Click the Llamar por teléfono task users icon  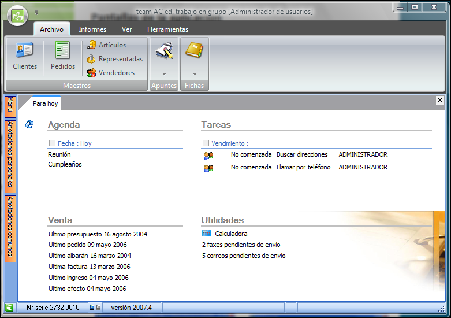click(x=208, y=168)
